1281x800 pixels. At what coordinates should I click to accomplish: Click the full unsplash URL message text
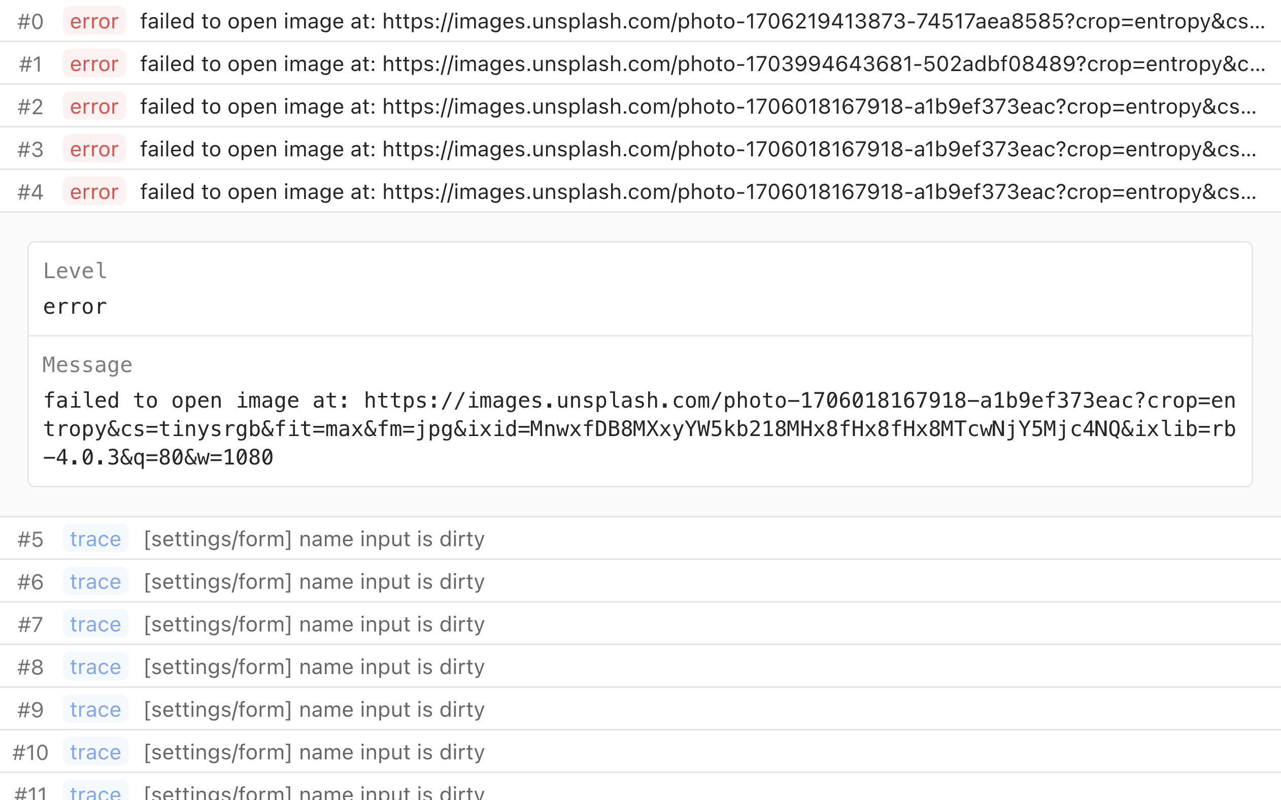coord(639,428)
